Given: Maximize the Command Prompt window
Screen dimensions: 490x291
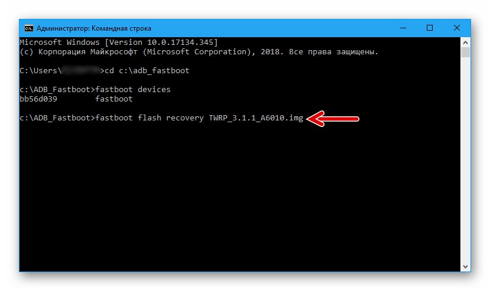Looking at the screenshot, I should (x=430, y=28).
